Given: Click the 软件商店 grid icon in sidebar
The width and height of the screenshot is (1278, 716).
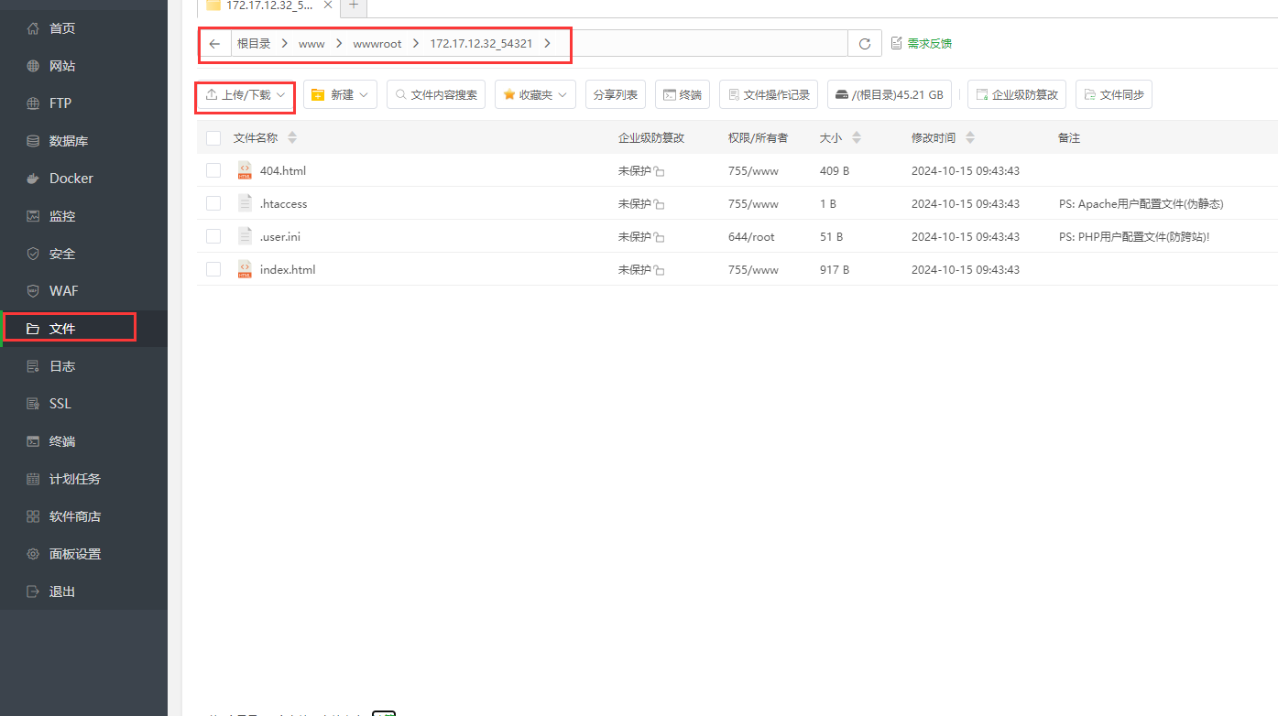Looking at the screenshot, I should 34,516.
